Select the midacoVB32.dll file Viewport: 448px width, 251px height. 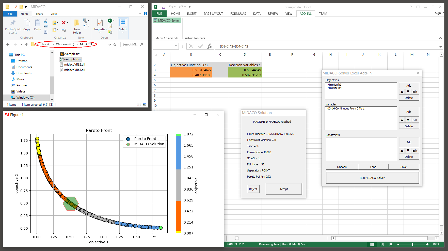(72, 65)
